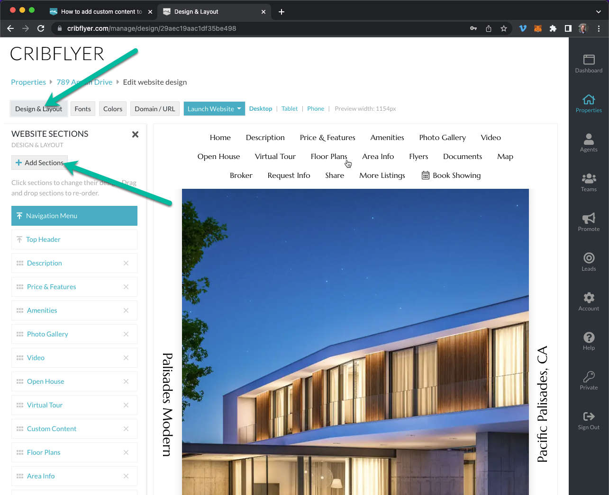The image size is (609, 495).
Task: Select the Top Header section
Action: 74,239
